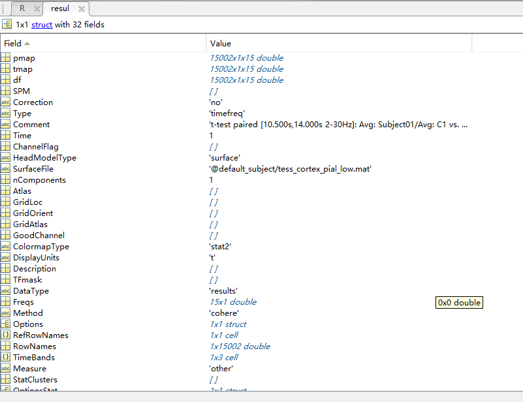Click the matrix icon beside RowNames
Screen dimensions: 523x402
(x=6, y=347)
